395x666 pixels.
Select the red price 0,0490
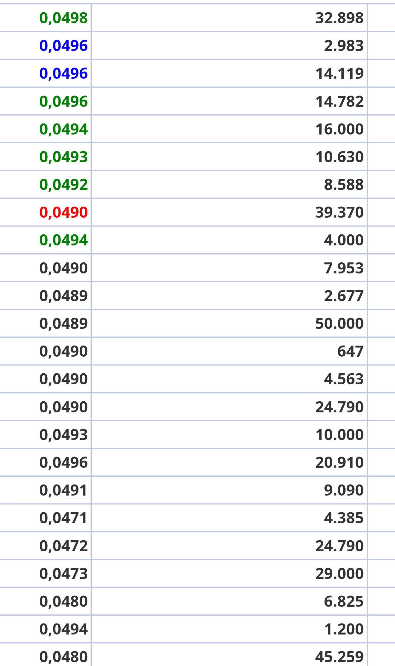pos(64,212)
